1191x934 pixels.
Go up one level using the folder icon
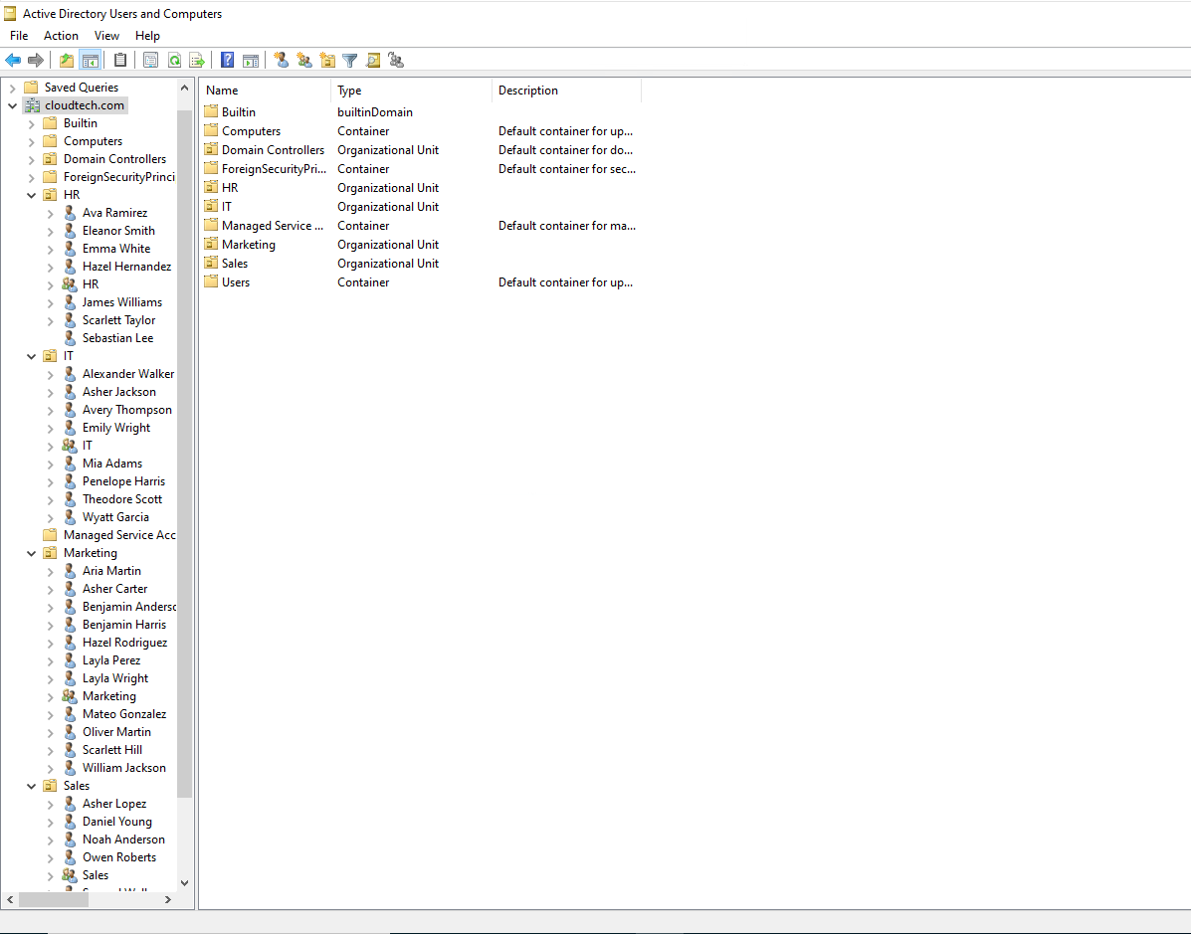[66, 60]
